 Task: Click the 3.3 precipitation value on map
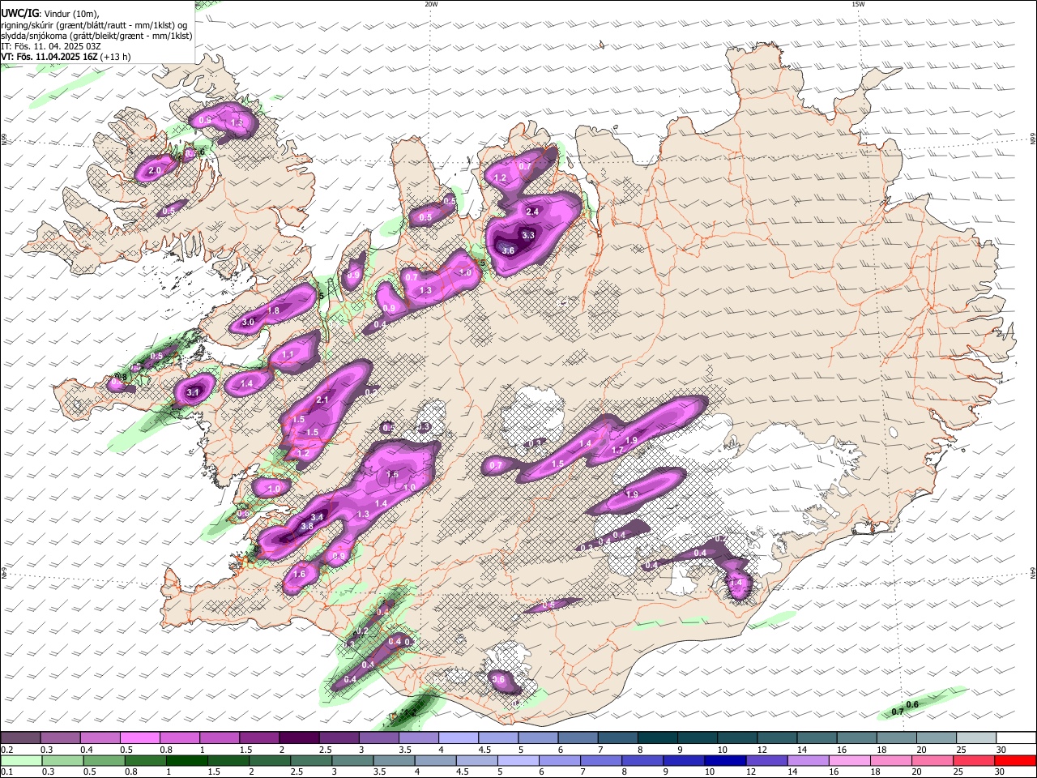point(528,235)
